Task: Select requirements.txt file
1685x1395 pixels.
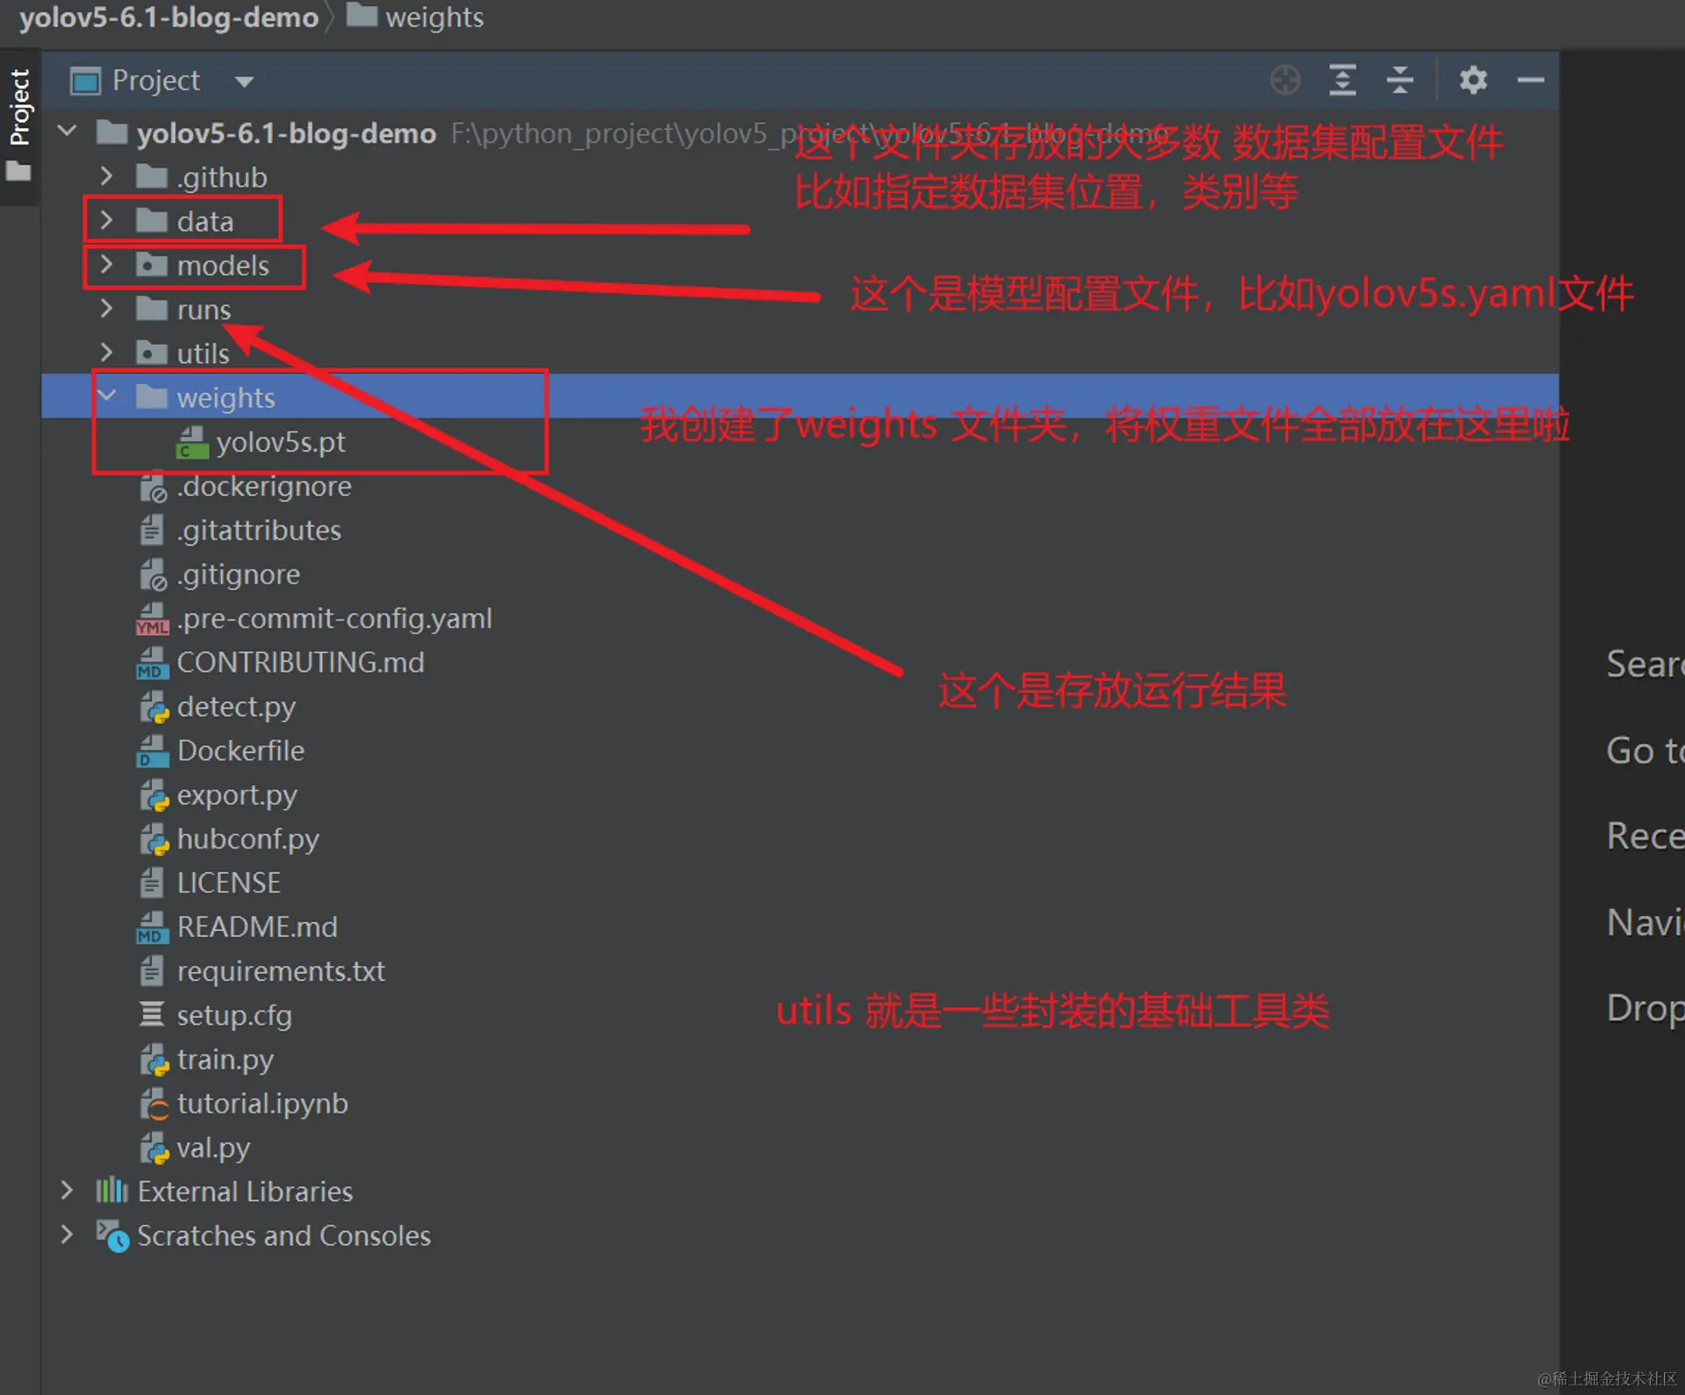Action: point(280,971)
